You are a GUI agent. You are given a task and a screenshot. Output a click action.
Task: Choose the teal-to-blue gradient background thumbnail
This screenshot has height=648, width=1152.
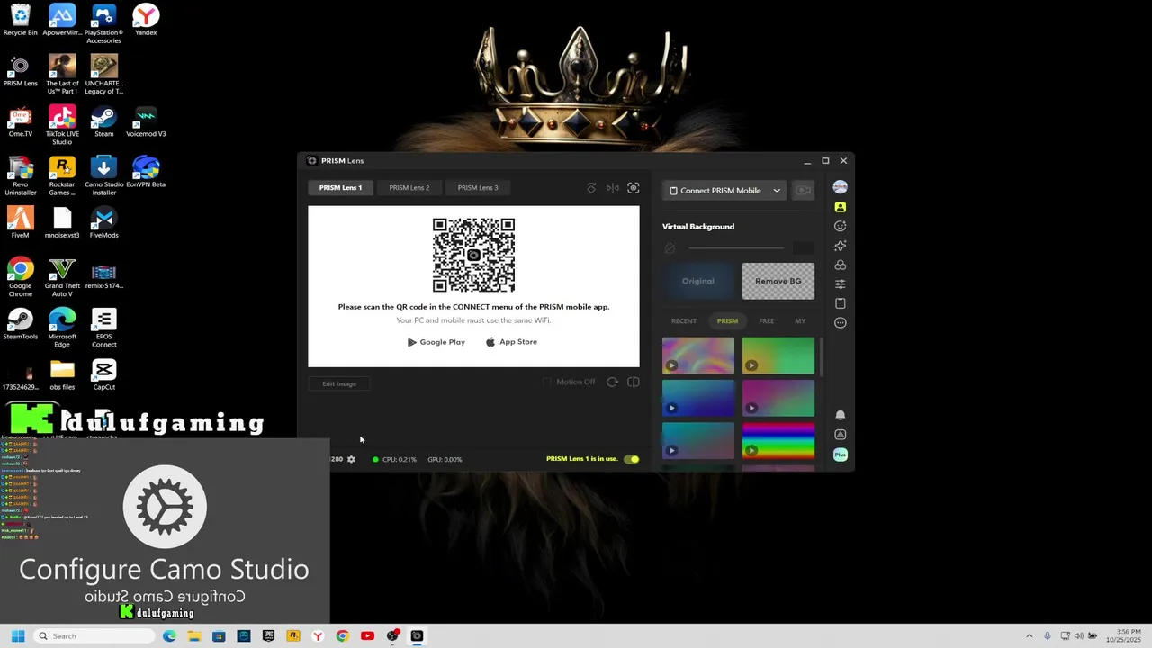pos(697,398)
